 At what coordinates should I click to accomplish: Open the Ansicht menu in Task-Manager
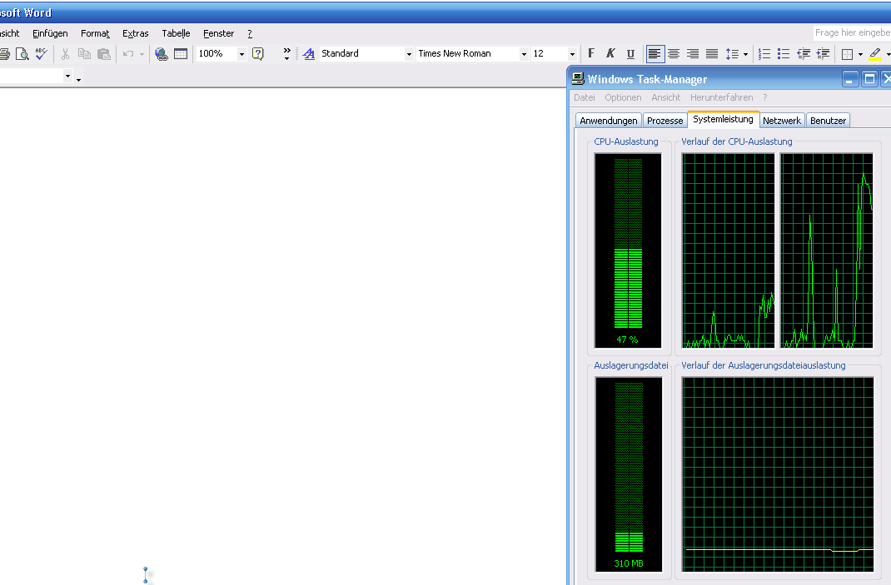click(666, 97)
